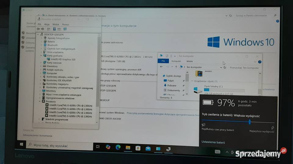Click the Back arrow in Device Manager toolbar
293x164 pixels.
tap(38, 29)
